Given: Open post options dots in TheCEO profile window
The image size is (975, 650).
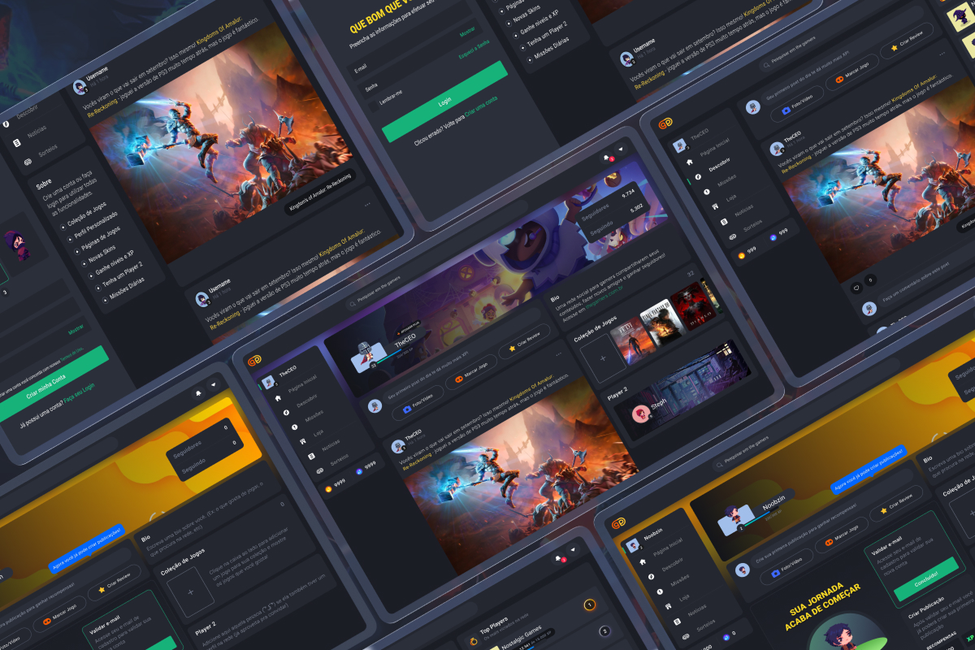Looking at the screenshot, I should pyautogui.click(x=558, y=354).
